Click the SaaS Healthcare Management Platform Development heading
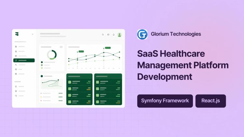This screenshot has width=244, height=137. (x=183, y=65)
